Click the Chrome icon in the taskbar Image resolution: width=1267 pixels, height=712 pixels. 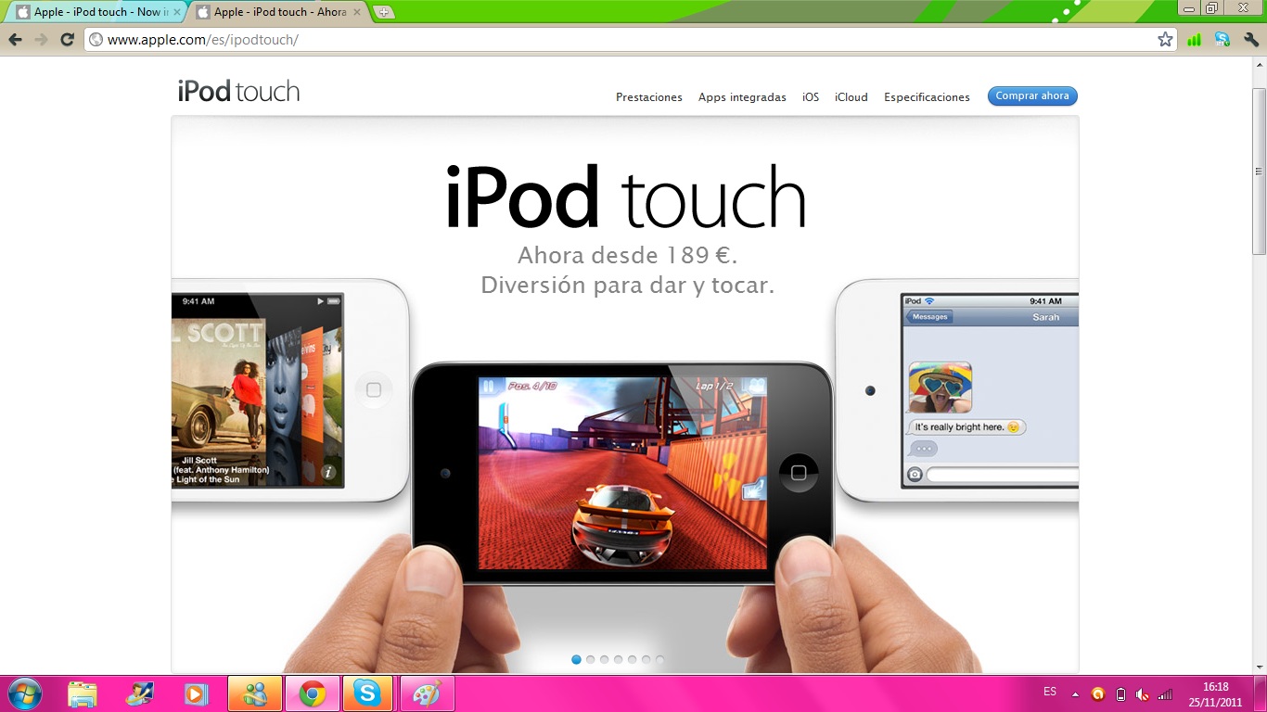pos(312,693)
